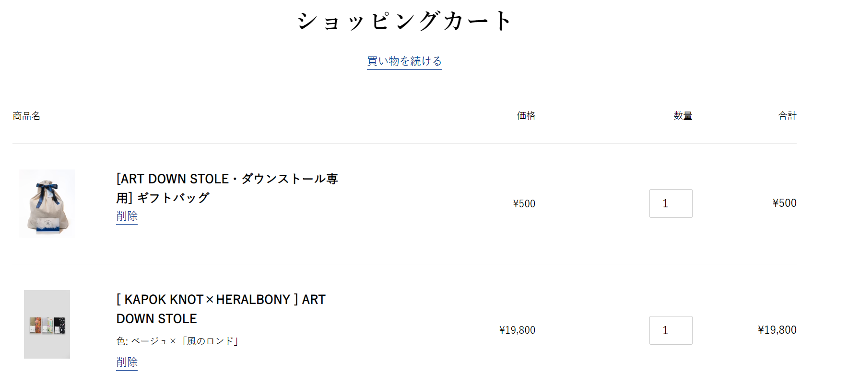Focus the ART DOWN STOLE quantity field
Viewport: 848px width, 384px height.
click(671, 330)
